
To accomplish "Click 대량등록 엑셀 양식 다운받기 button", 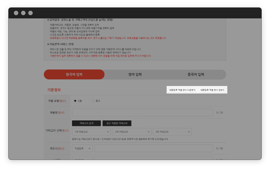I will pos(182,90).
